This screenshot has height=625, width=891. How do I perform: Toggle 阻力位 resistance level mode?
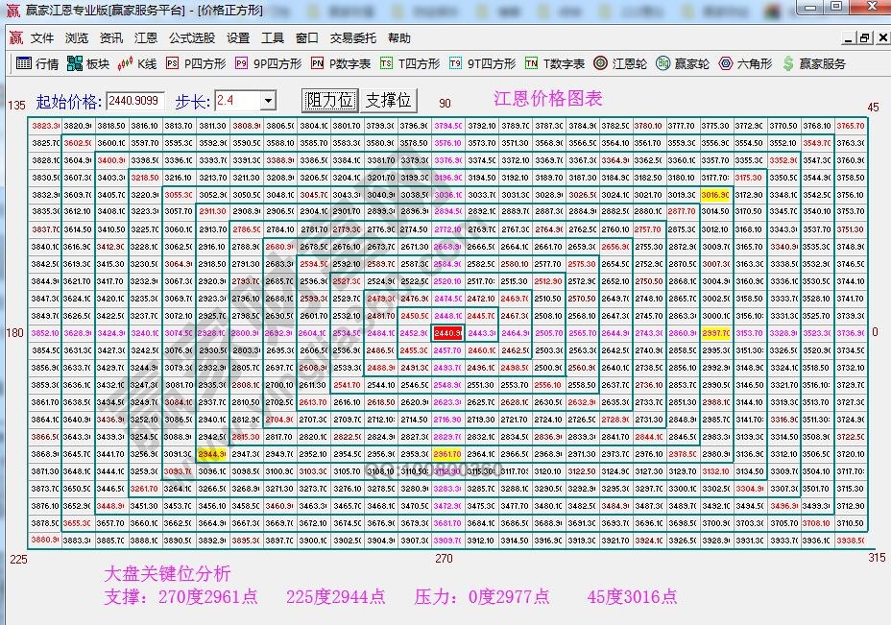[328, 100]
